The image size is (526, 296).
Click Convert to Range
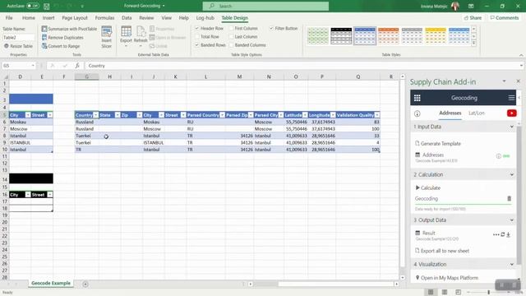click(61, 46)
